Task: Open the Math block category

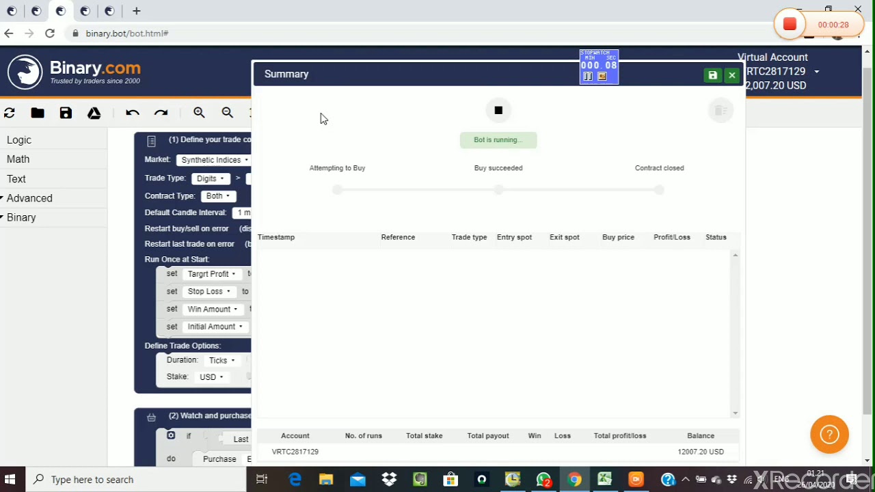Action: pos(18,159)
